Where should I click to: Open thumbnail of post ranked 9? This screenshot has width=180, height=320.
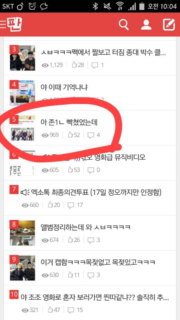(22, 268)
